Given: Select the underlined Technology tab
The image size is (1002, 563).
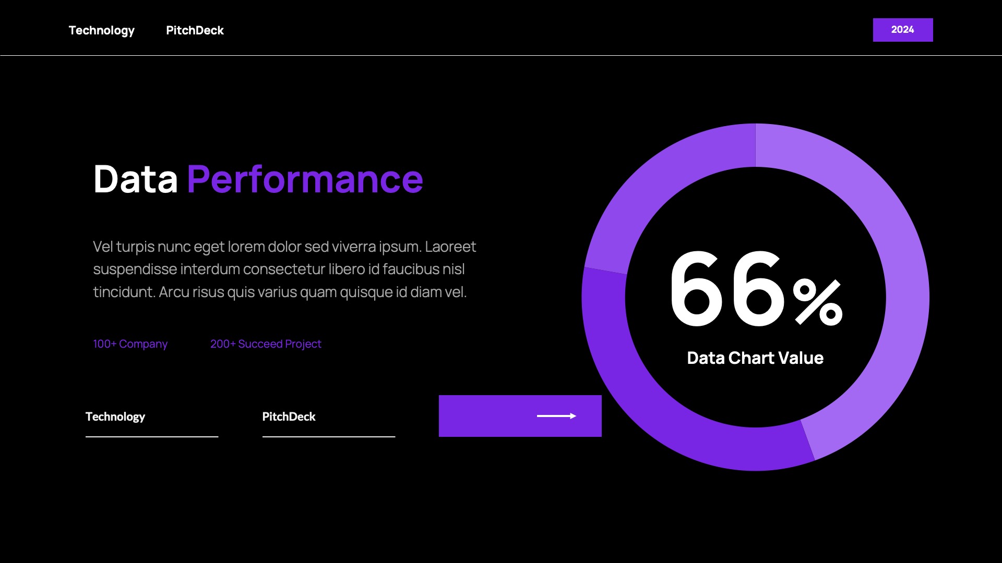Looking at the screenshot, I should 115,417.
